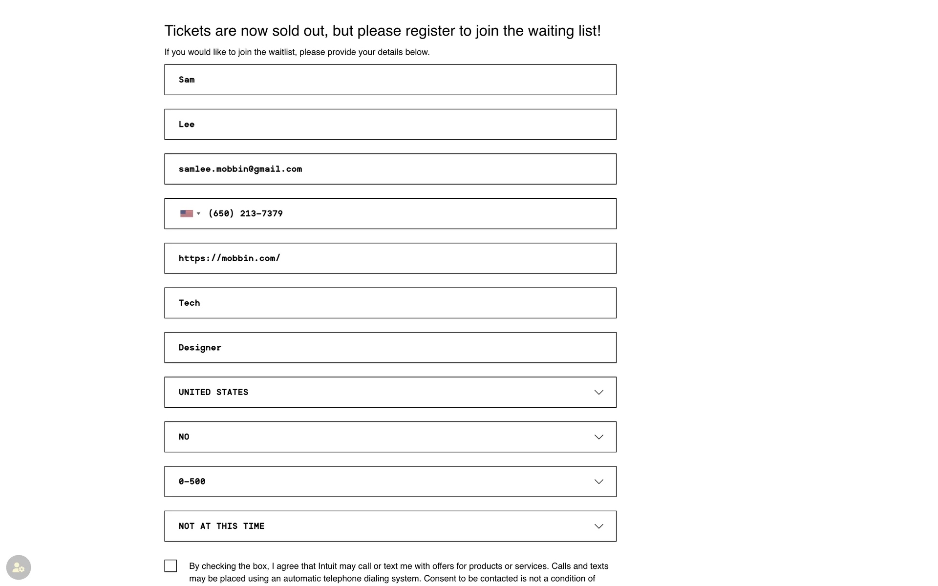Click the first name field containing Sam
Image resolution: width=938 pixels, height=586 pixels.
click(390, 80)
